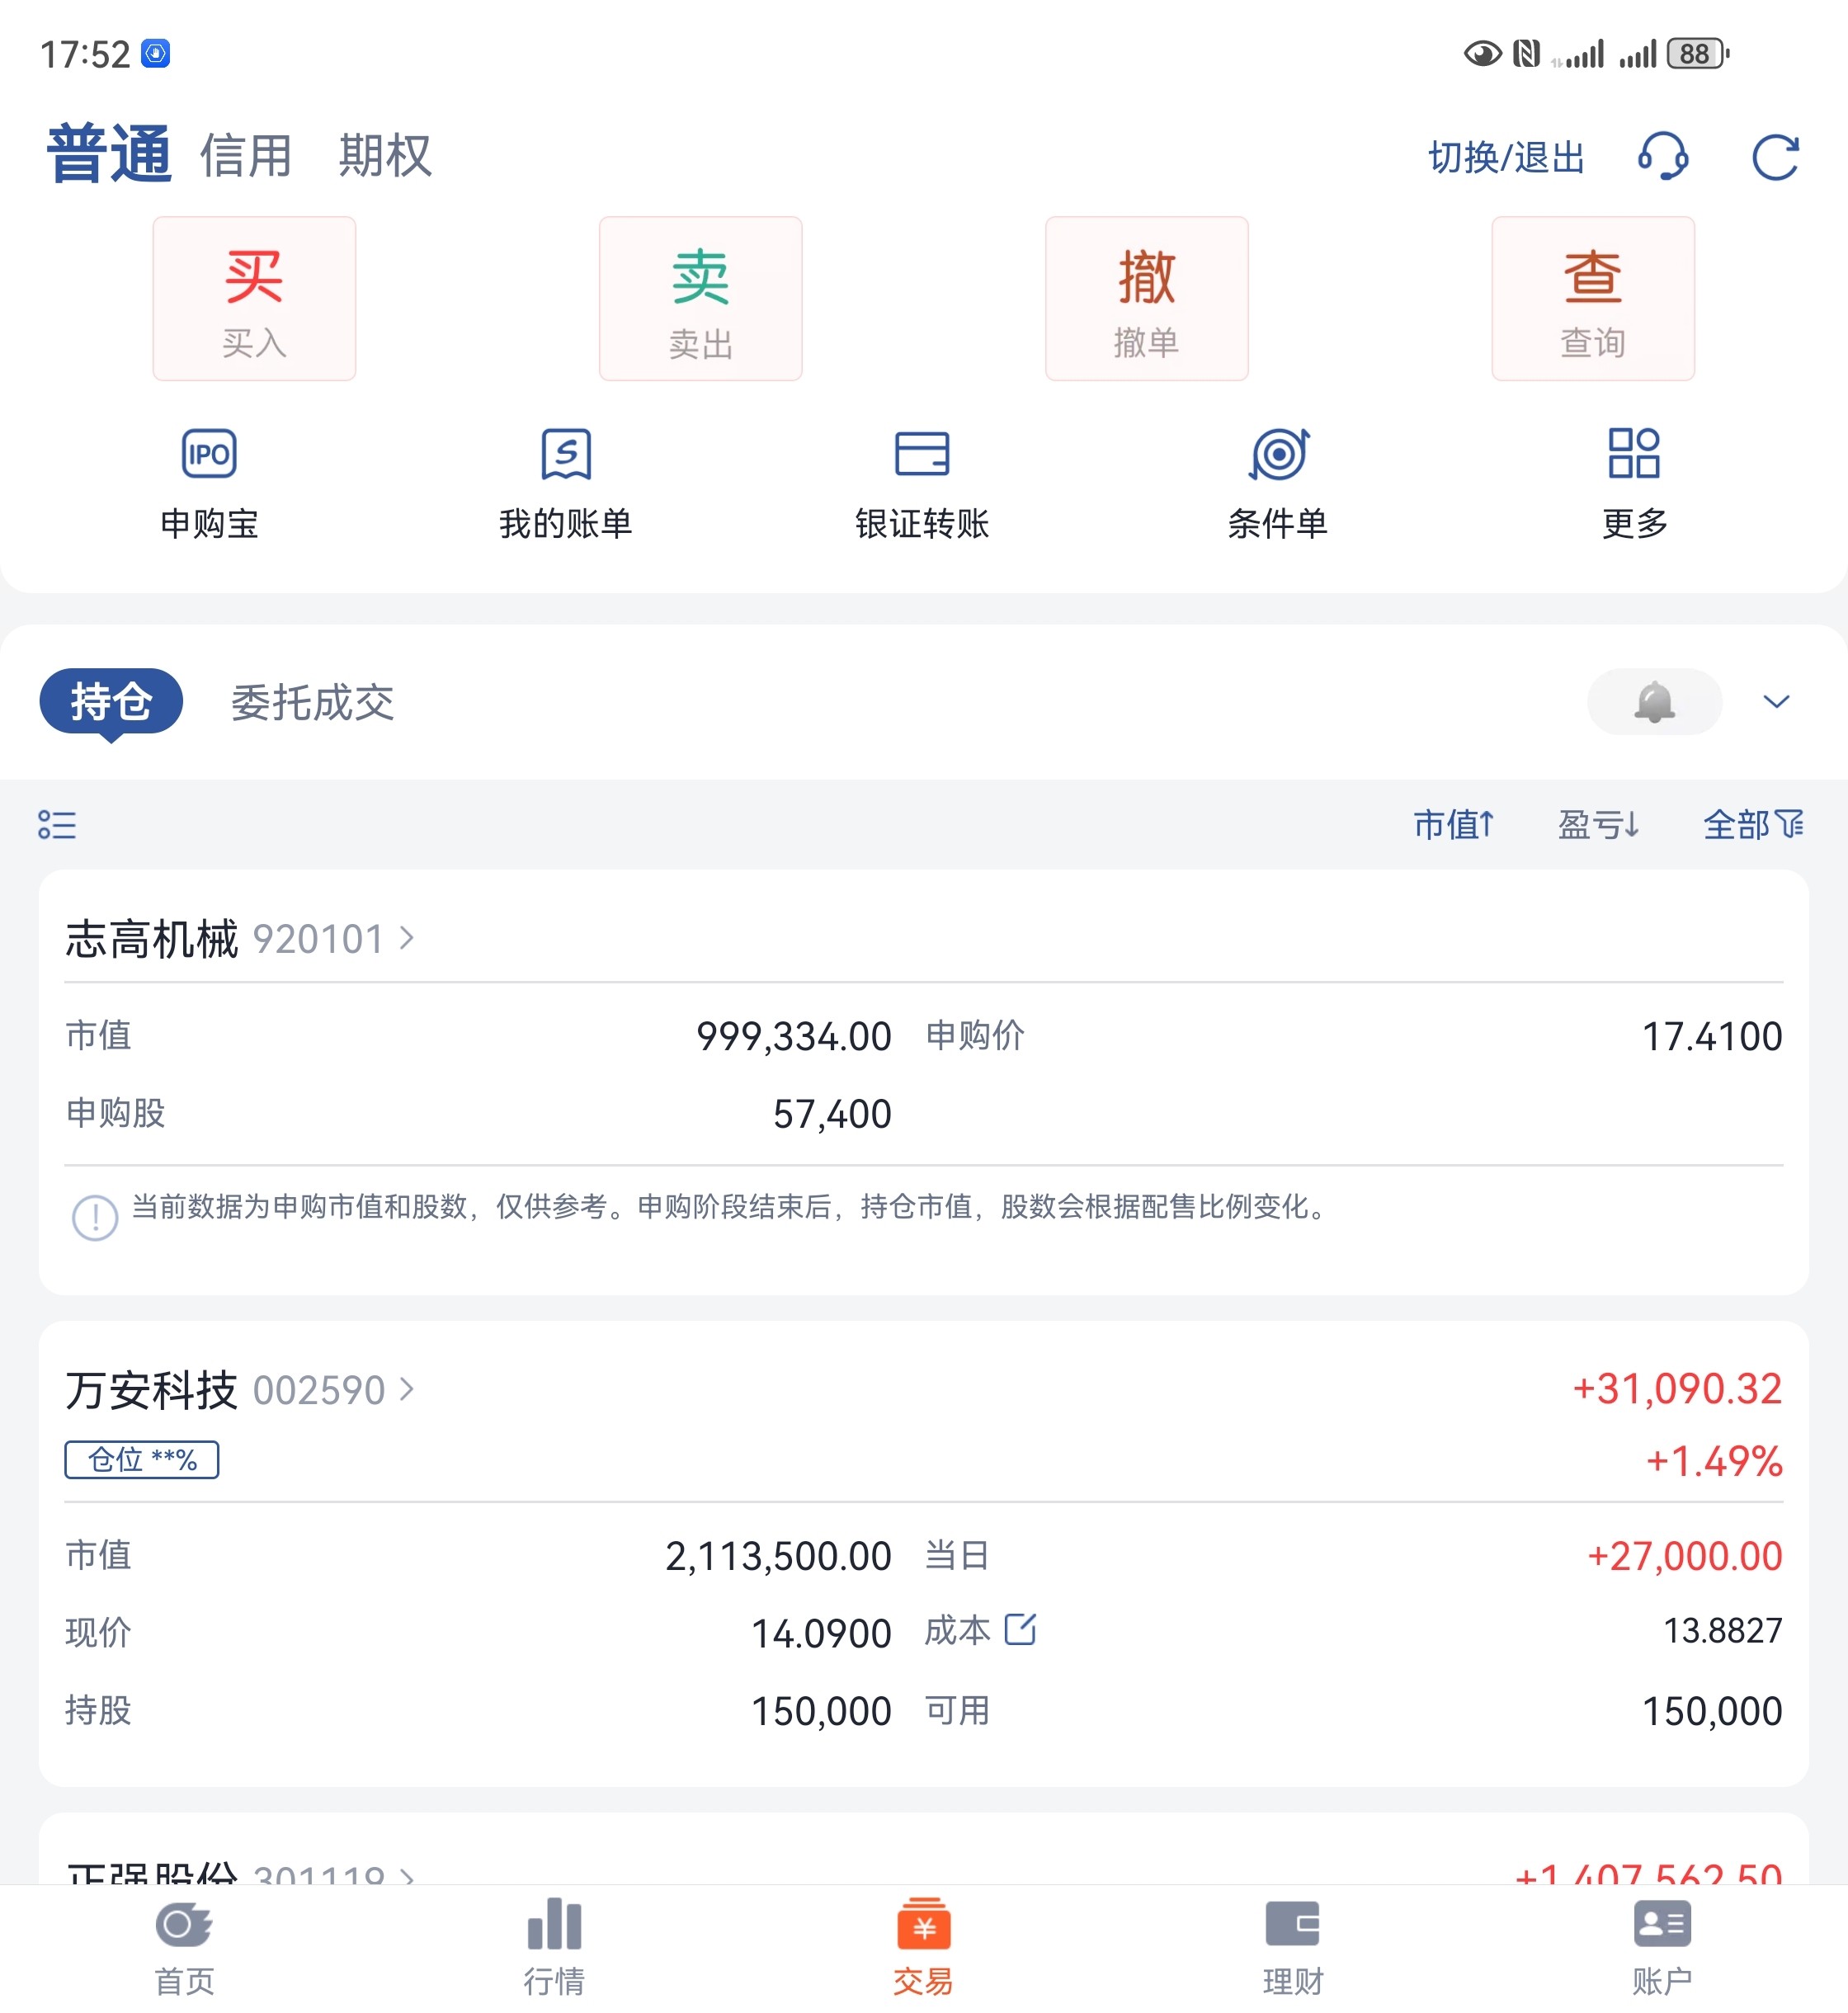Tap 万安科技 profit +31,090.32
Image resolution: width=1848 pixels, height=2013 pixels.
[1677, 1388]
